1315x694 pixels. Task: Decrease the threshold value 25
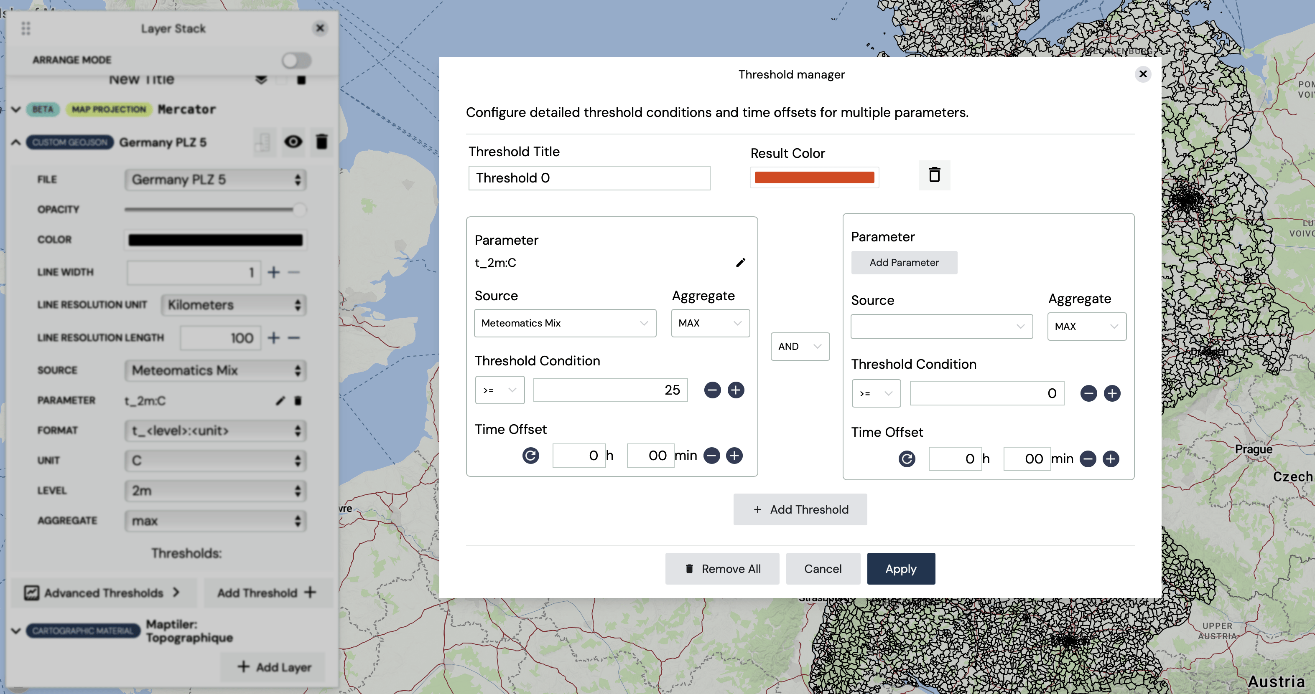tap(712, 390)
